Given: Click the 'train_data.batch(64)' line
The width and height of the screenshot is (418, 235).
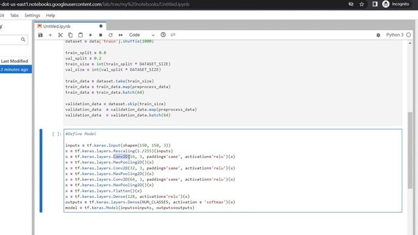Looking at the screenshot, I should (104, 93).
